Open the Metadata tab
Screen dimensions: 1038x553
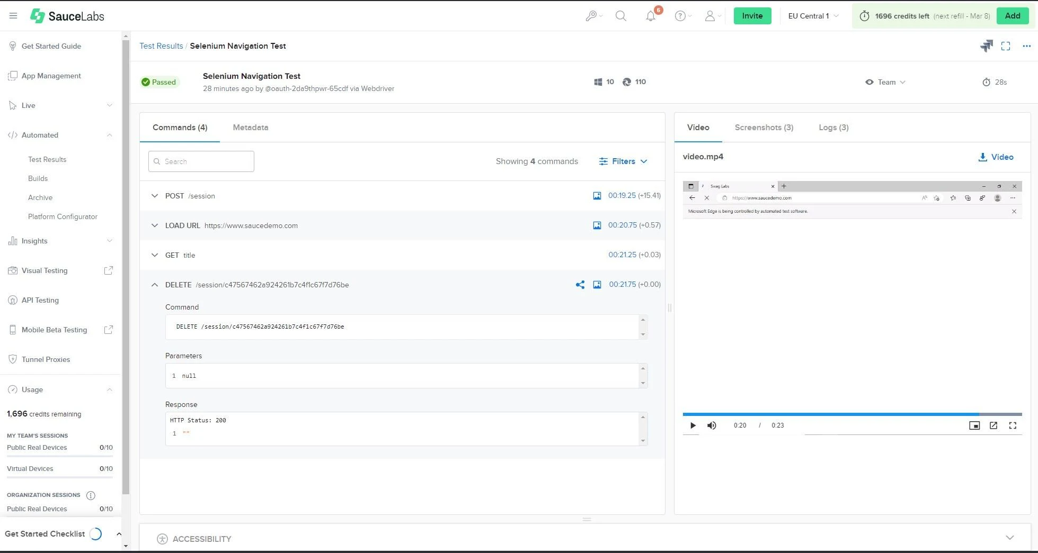click(250, 127)
